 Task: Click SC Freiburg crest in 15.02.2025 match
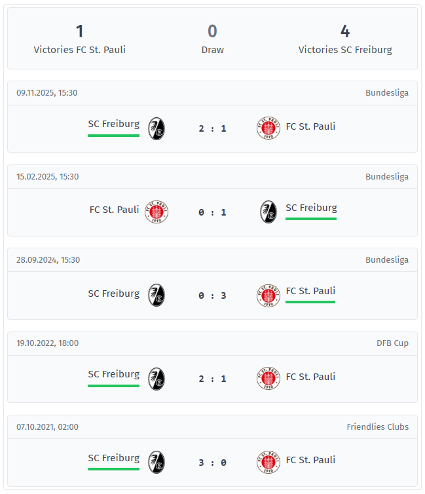click(268, 212)
